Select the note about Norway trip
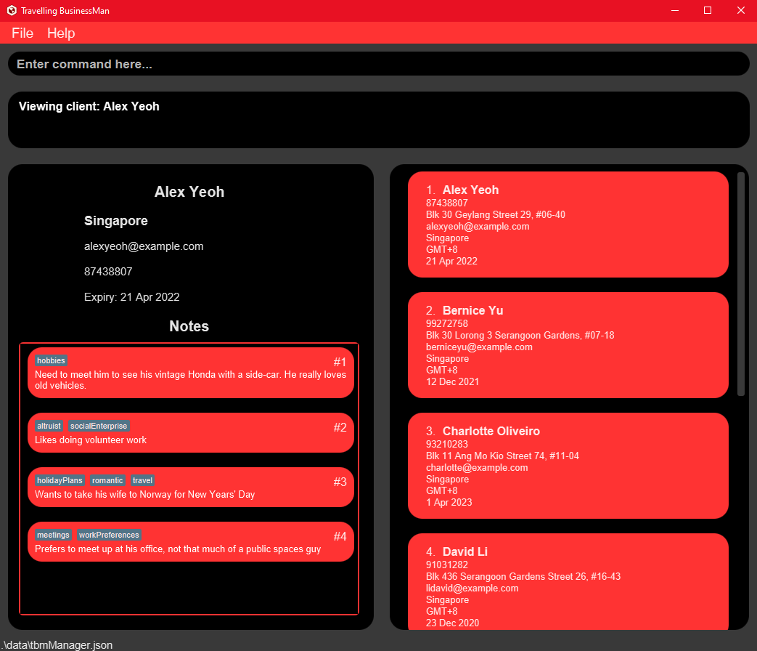This screenshot has width=757, height=651. (x=145, y=494)
